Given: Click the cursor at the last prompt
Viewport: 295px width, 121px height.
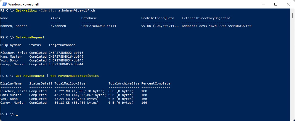Looking at the screenshot, I should (x=17, y=116).
